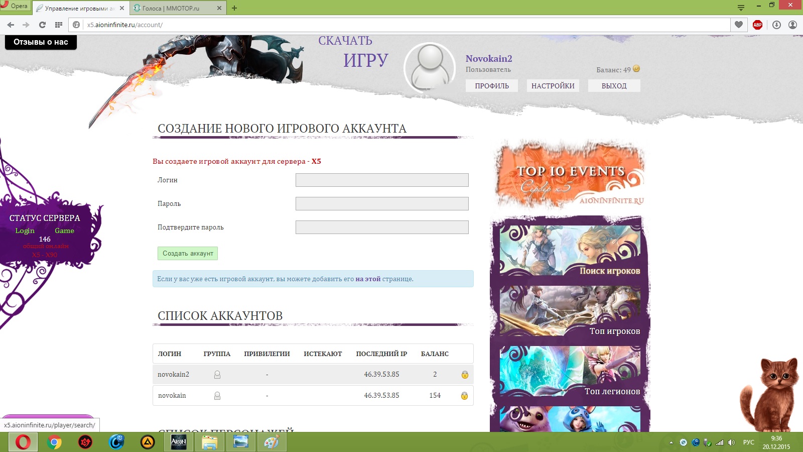Open the AIMP triangle icon in taskbar
This screenshot has height=452, width=803.
click(148, 442)
